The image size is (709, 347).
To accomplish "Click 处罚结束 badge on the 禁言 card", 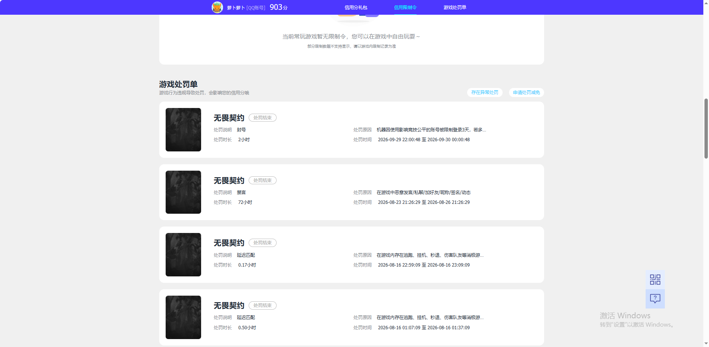I will click(x=263, y=180).
